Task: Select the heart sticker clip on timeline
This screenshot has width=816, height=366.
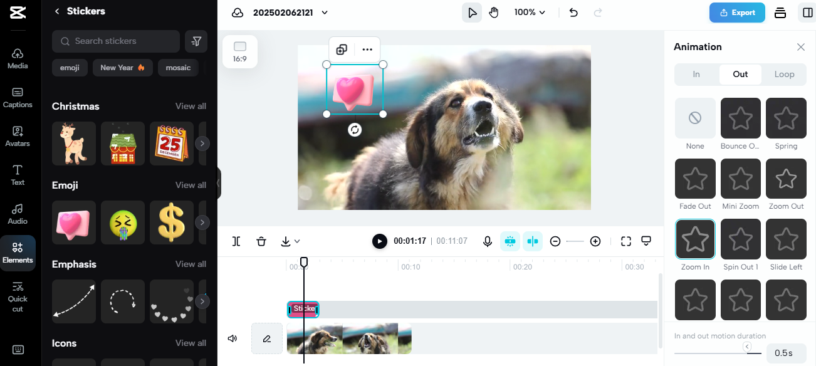Action: point(303,309)
